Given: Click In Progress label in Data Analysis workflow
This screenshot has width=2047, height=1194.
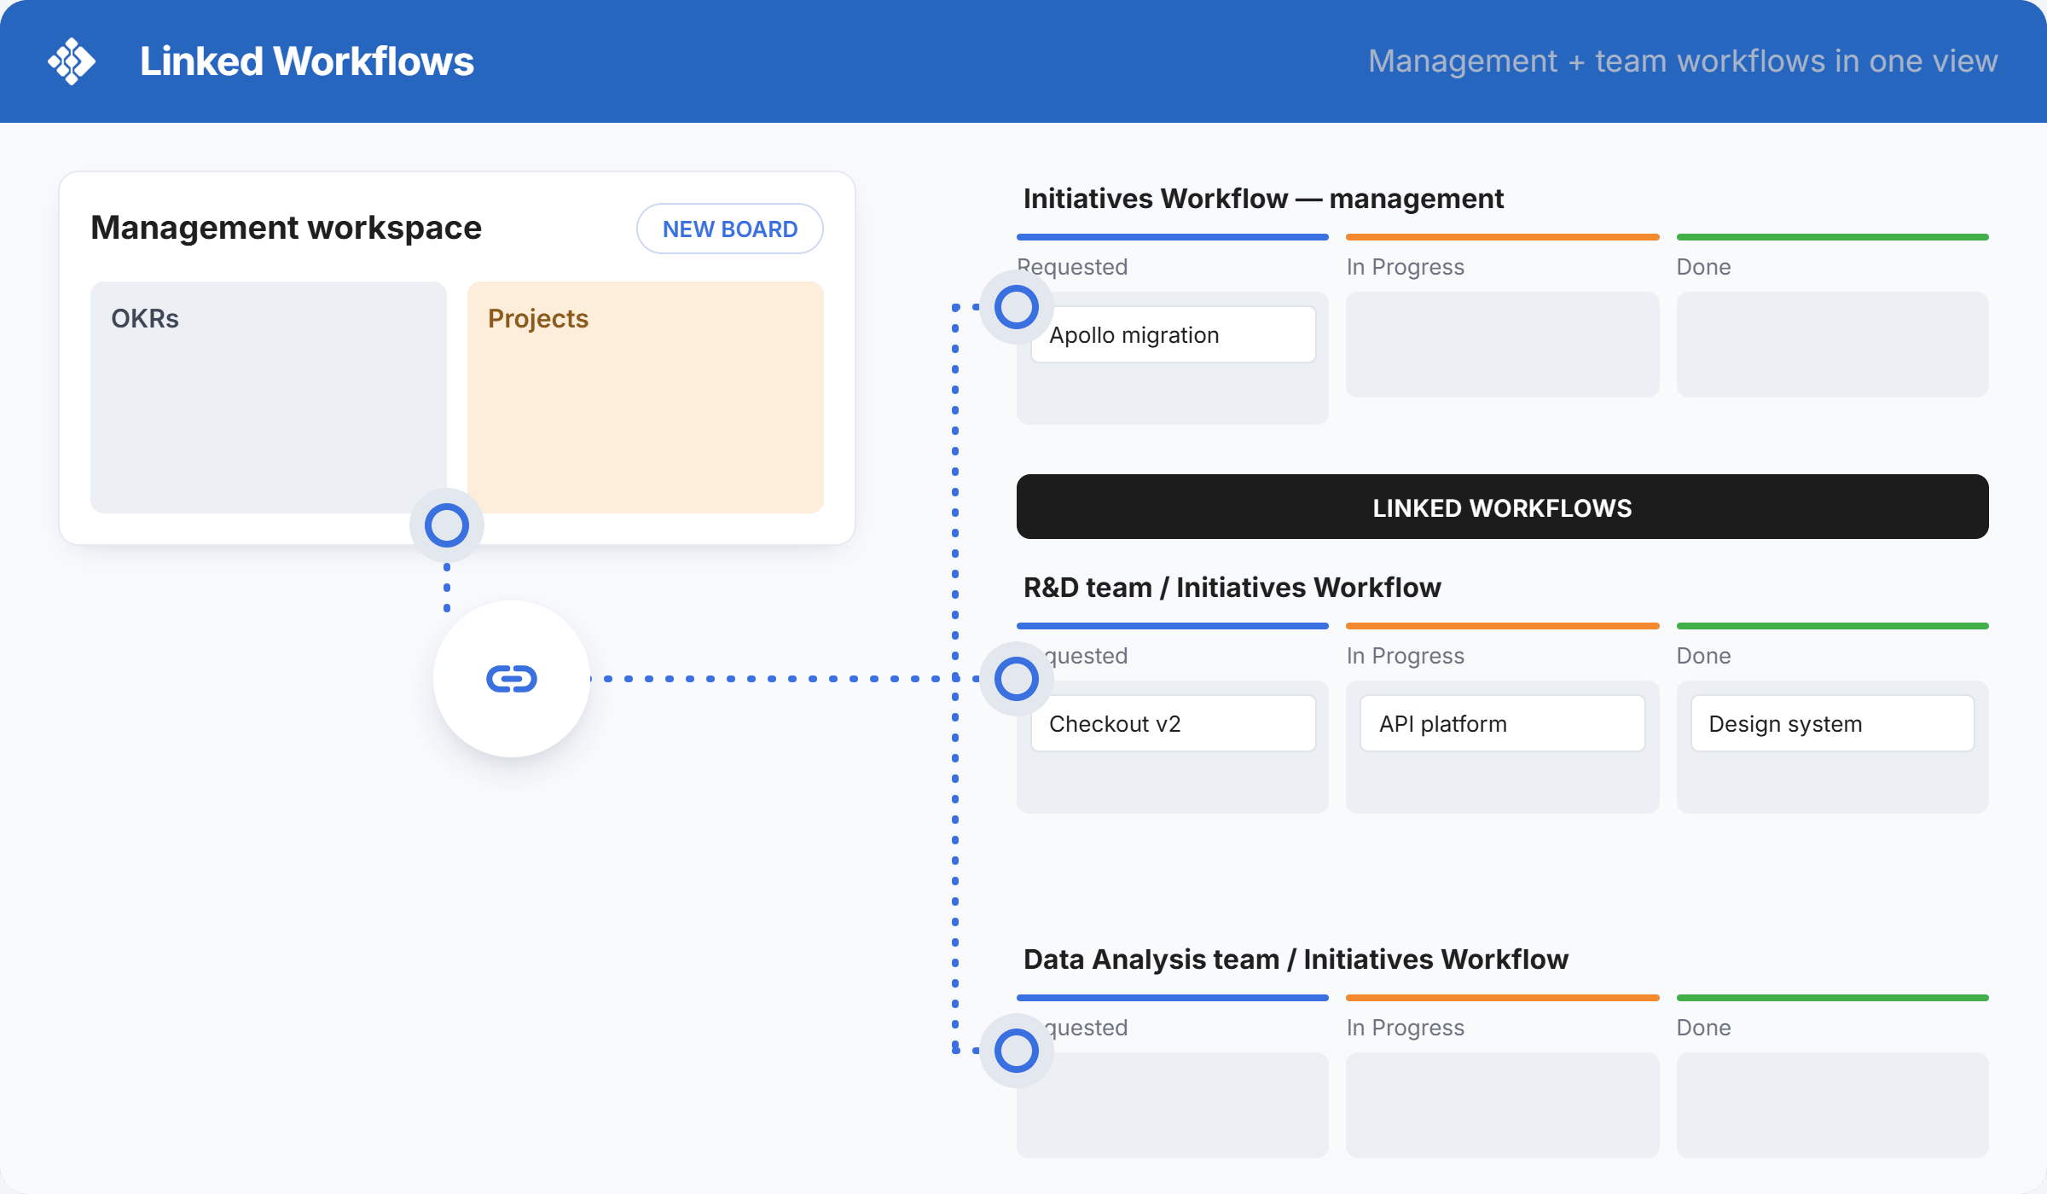Looking at the screenshot, I should [x=1406, y=1028].
